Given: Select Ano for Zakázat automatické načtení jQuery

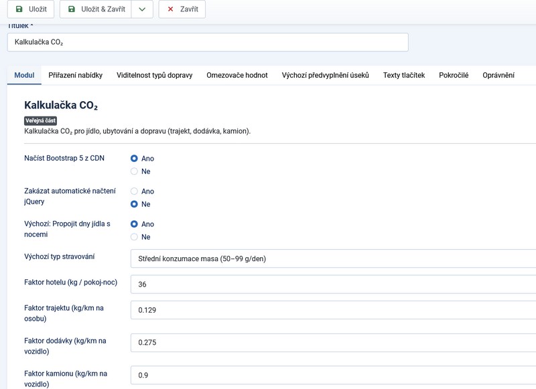Looking at the screenshot, I should [135, 191].
